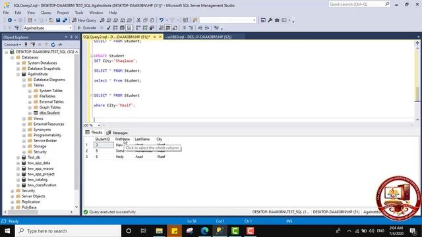Open the Window menu
This screenshot has width=422, height=237.
point(96,13)
